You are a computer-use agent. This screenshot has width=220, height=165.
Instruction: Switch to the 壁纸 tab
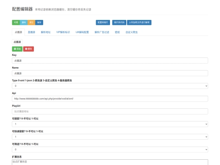pos(117,32)
